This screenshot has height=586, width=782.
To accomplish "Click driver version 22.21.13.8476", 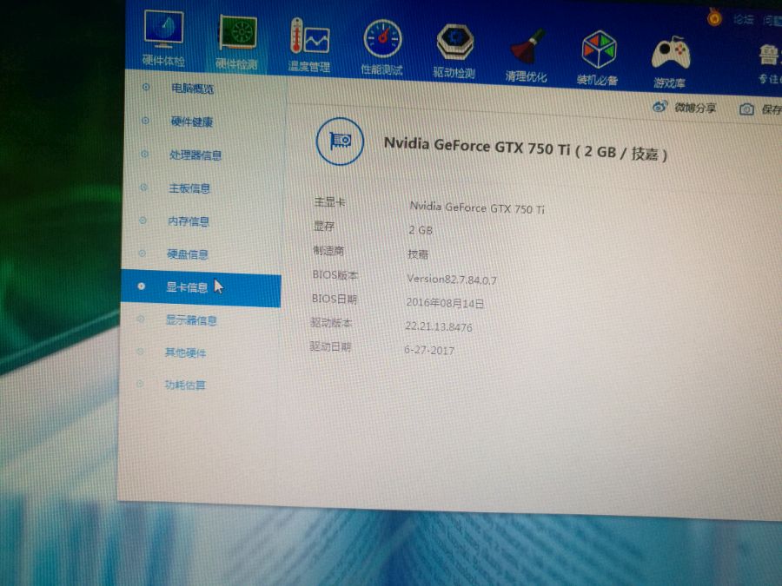I will pyautogui.click(x=439, y=327).
